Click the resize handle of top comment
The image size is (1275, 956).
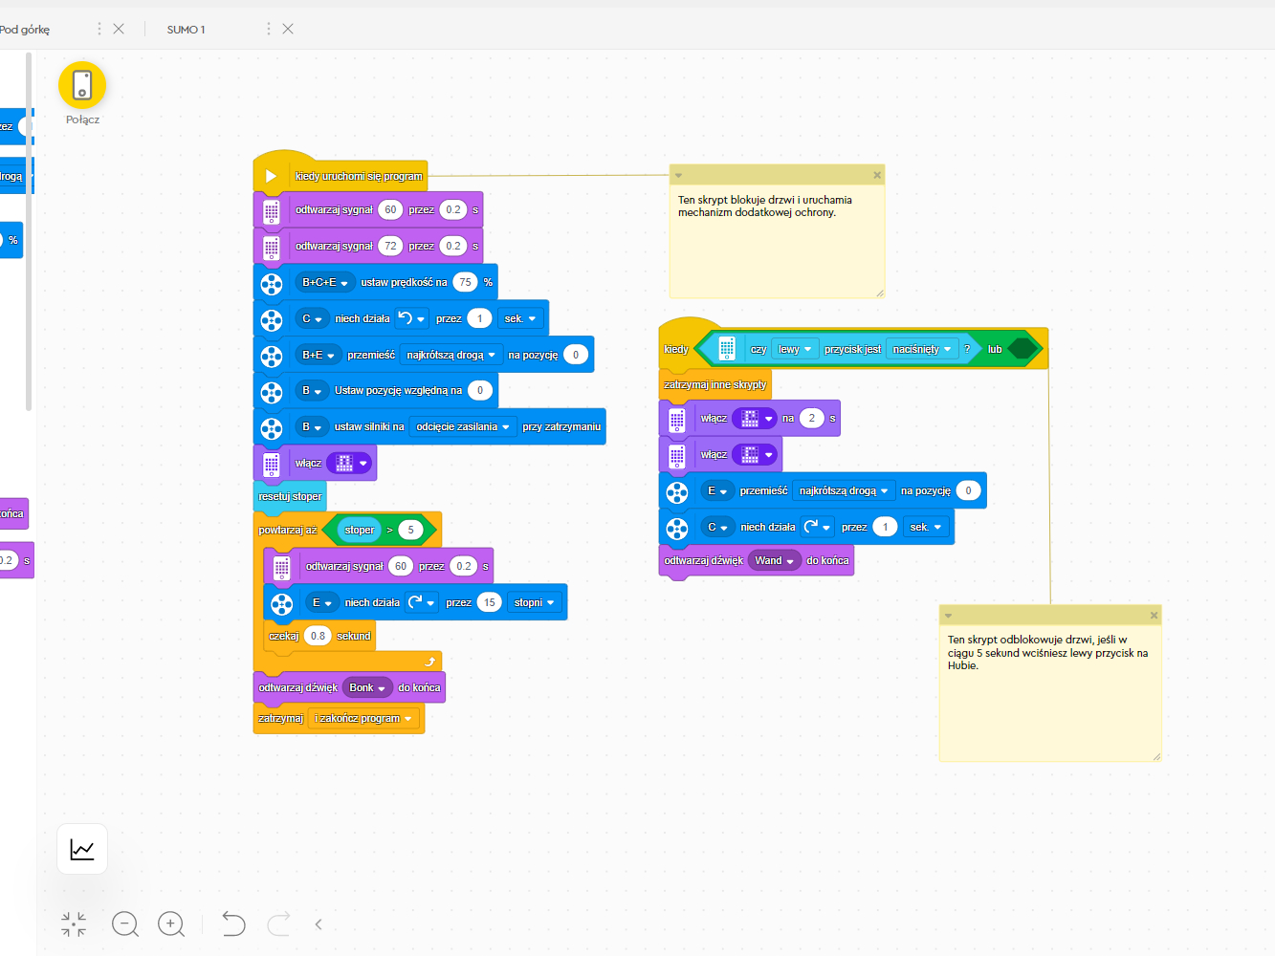coord(879,293)
